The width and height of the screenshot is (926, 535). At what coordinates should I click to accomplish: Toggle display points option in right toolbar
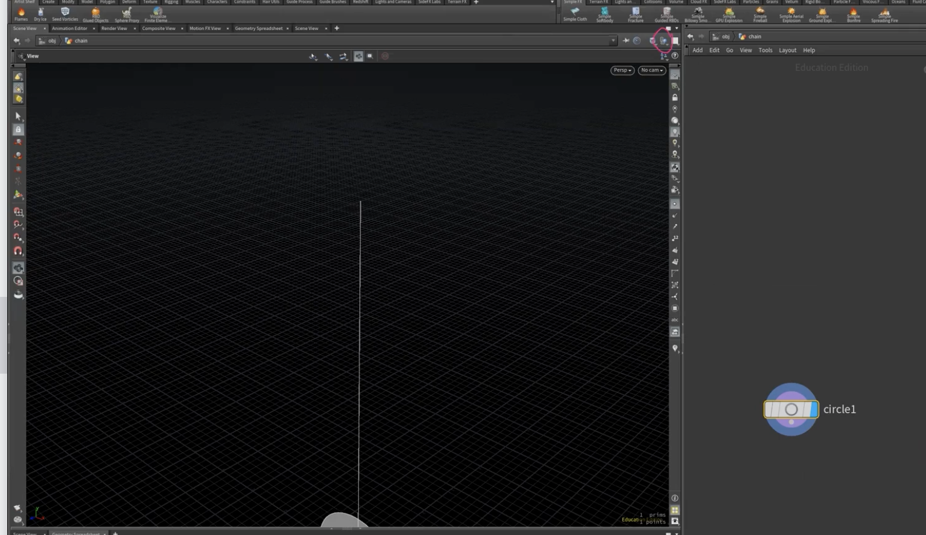click(x=675, y=204)
